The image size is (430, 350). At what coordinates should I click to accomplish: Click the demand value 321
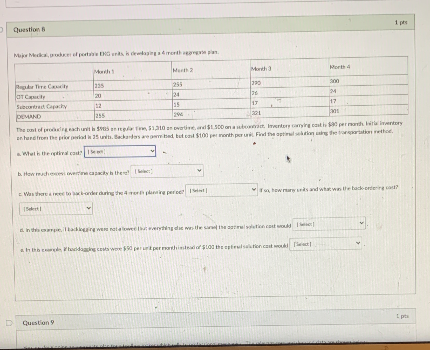[x=256, y=113]
